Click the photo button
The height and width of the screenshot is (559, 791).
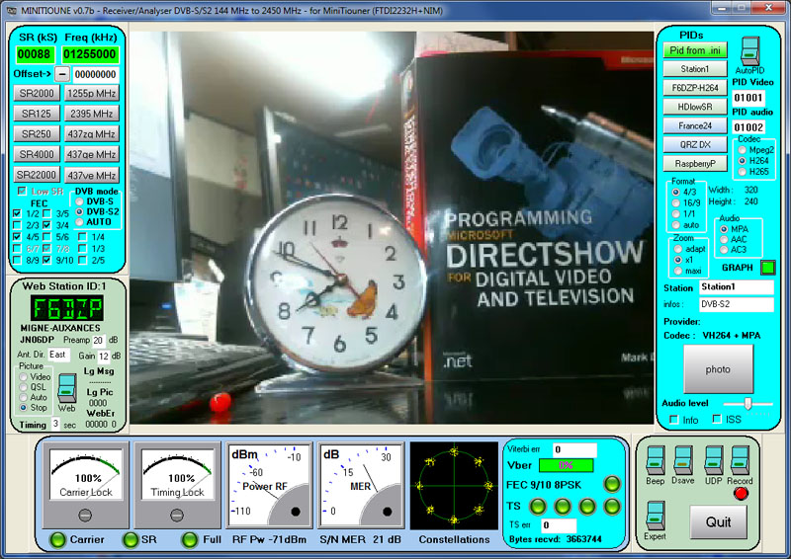click(x=718, y=369)
